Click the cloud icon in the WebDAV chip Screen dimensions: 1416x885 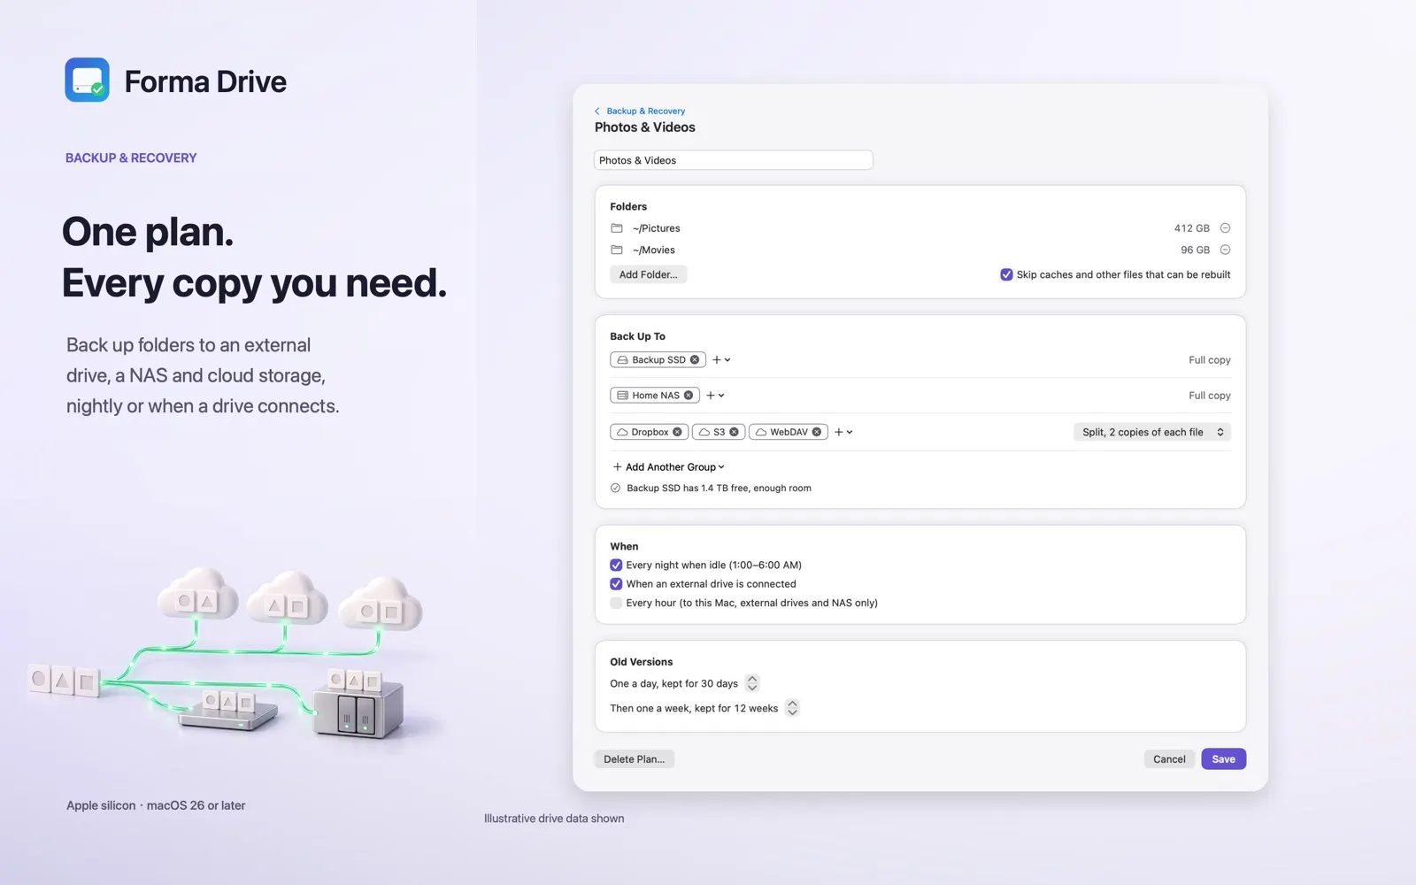pos(761,432)
